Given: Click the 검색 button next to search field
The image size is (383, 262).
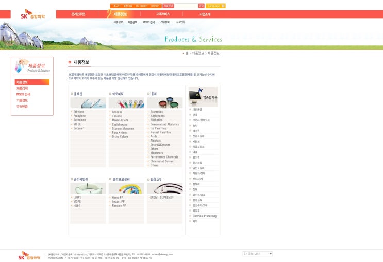Looking at the screenshot, I should click(x=201, y=6).
